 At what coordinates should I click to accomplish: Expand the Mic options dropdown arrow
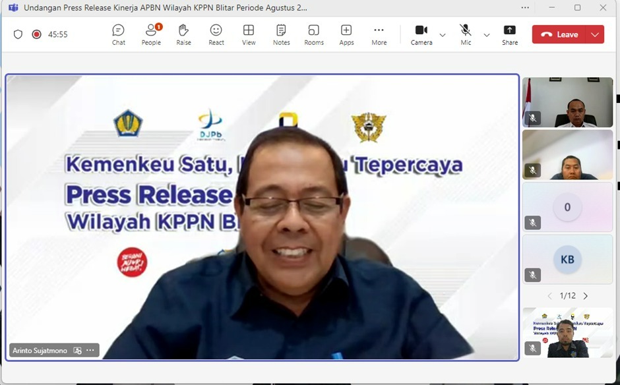coord(487,35)
